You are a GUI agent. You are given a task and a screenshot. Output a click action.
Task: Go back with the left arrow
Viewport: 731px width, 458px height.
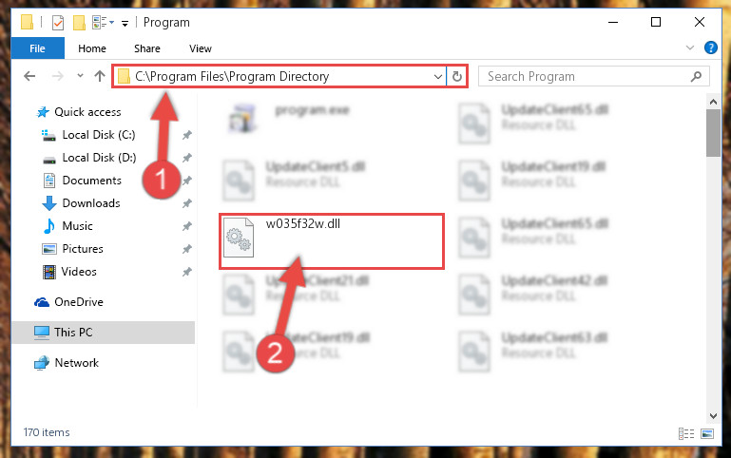point(29,76)
